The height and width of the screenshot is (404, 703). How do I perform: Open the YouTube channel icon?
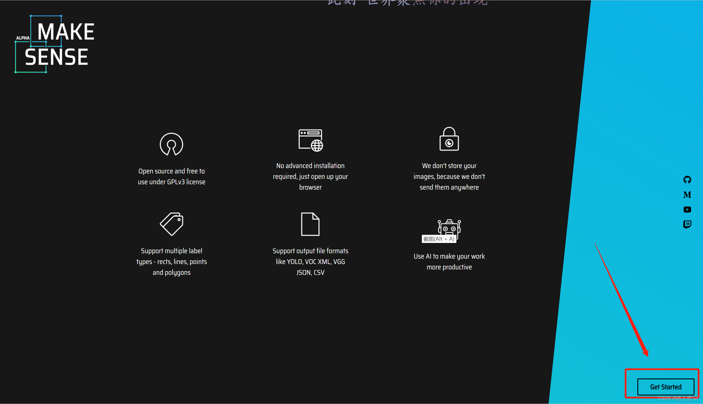[687, 210]
